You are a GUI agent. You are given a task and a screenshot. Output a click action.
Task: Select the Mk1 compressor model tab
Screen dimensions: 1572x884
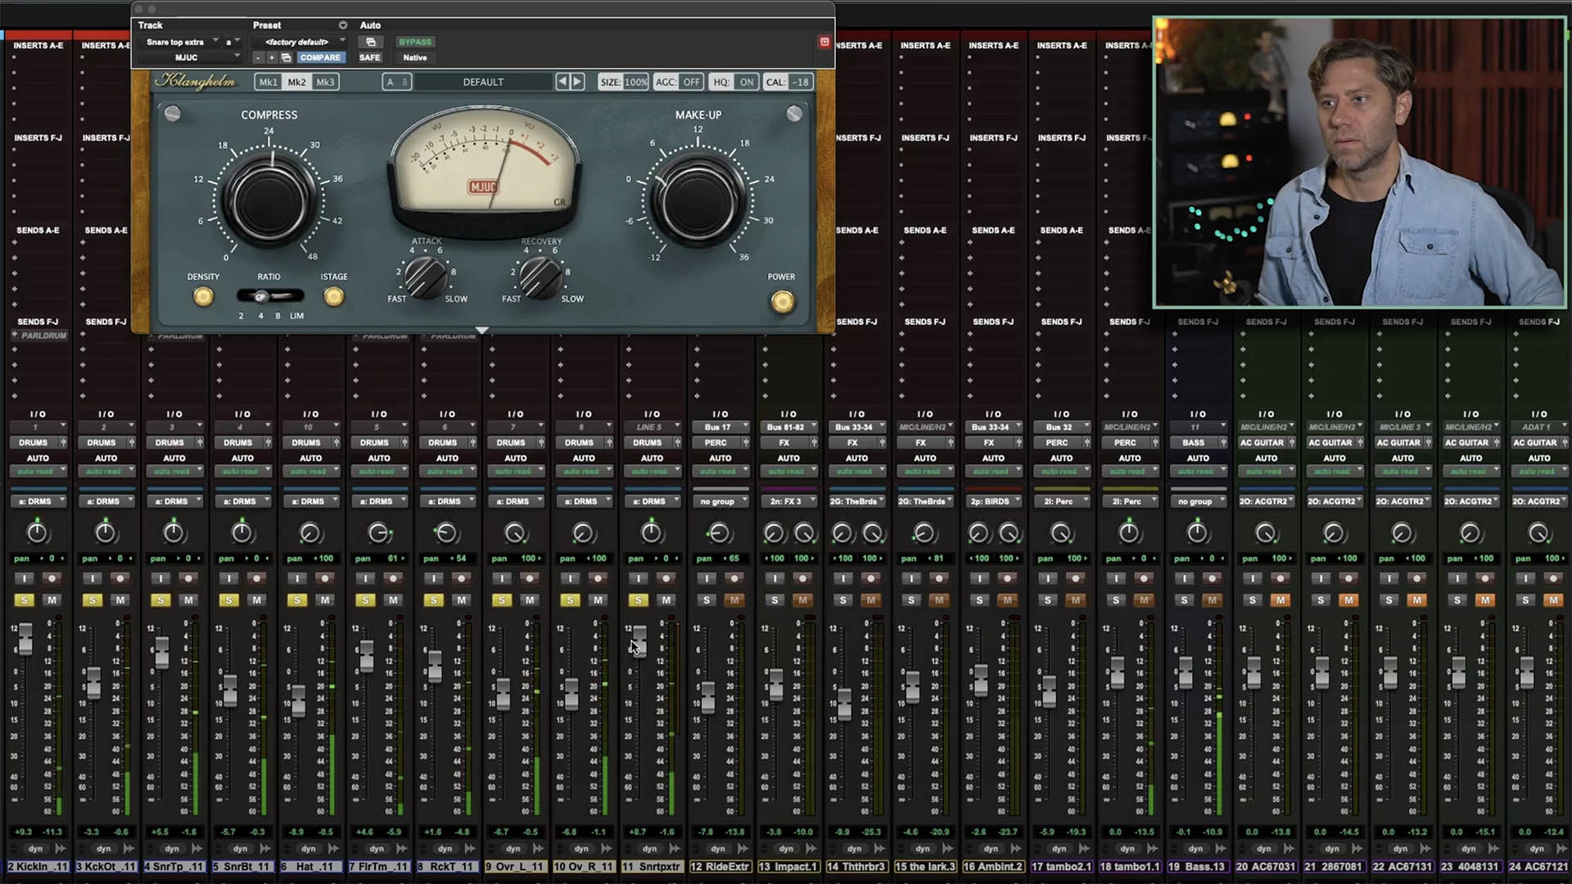pyautogui.click(x=268, y=82)
